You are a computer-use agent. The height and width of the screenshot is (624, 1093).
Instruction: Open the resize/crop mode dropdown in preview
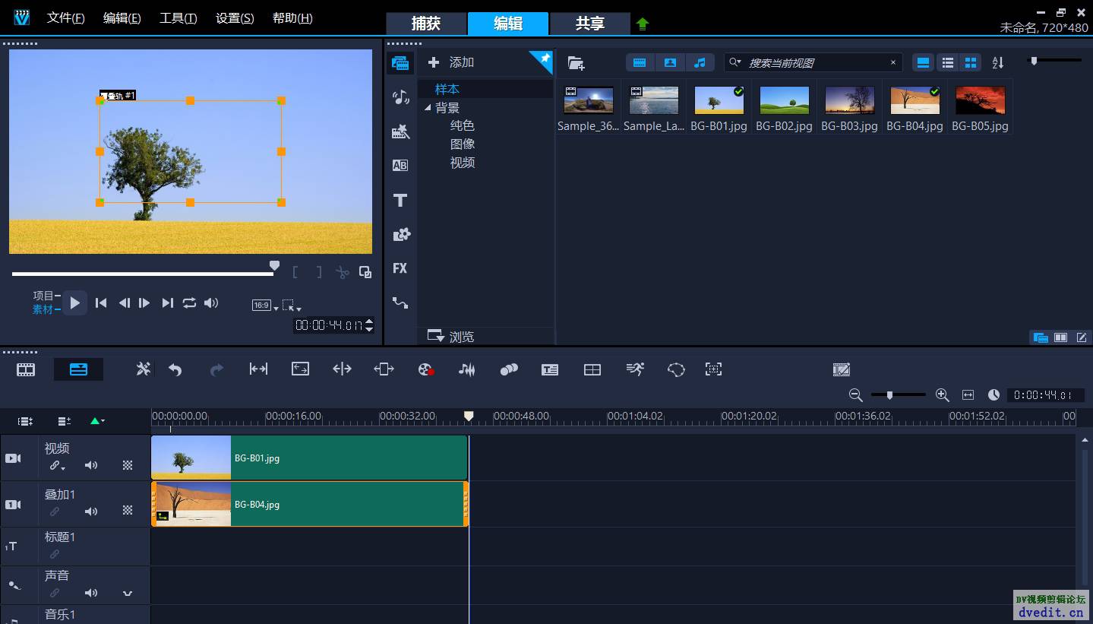pos(292,306)
